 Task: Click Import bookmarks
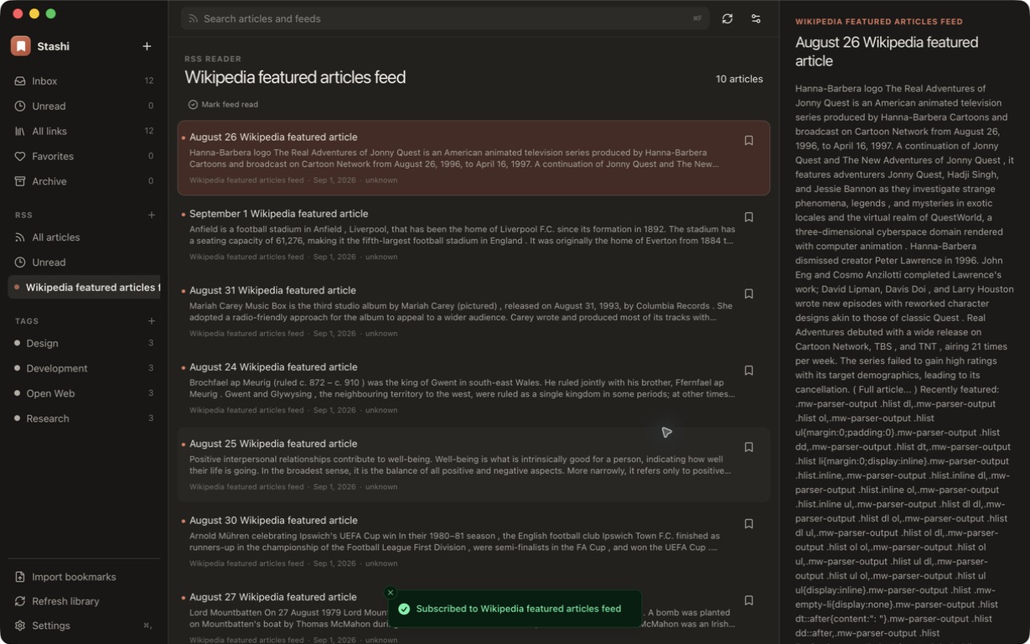(x=84, y=577)
